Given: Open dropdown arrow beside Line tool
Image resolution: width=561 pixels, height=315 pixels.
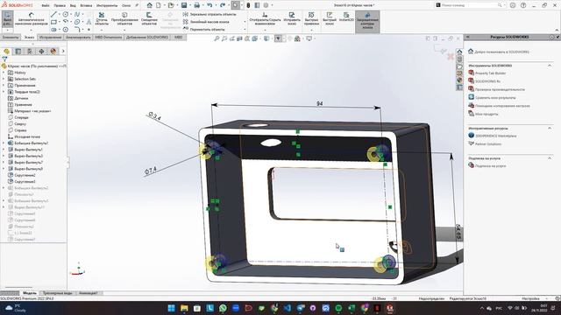Looking at the screenshot, I should (59, 14).
